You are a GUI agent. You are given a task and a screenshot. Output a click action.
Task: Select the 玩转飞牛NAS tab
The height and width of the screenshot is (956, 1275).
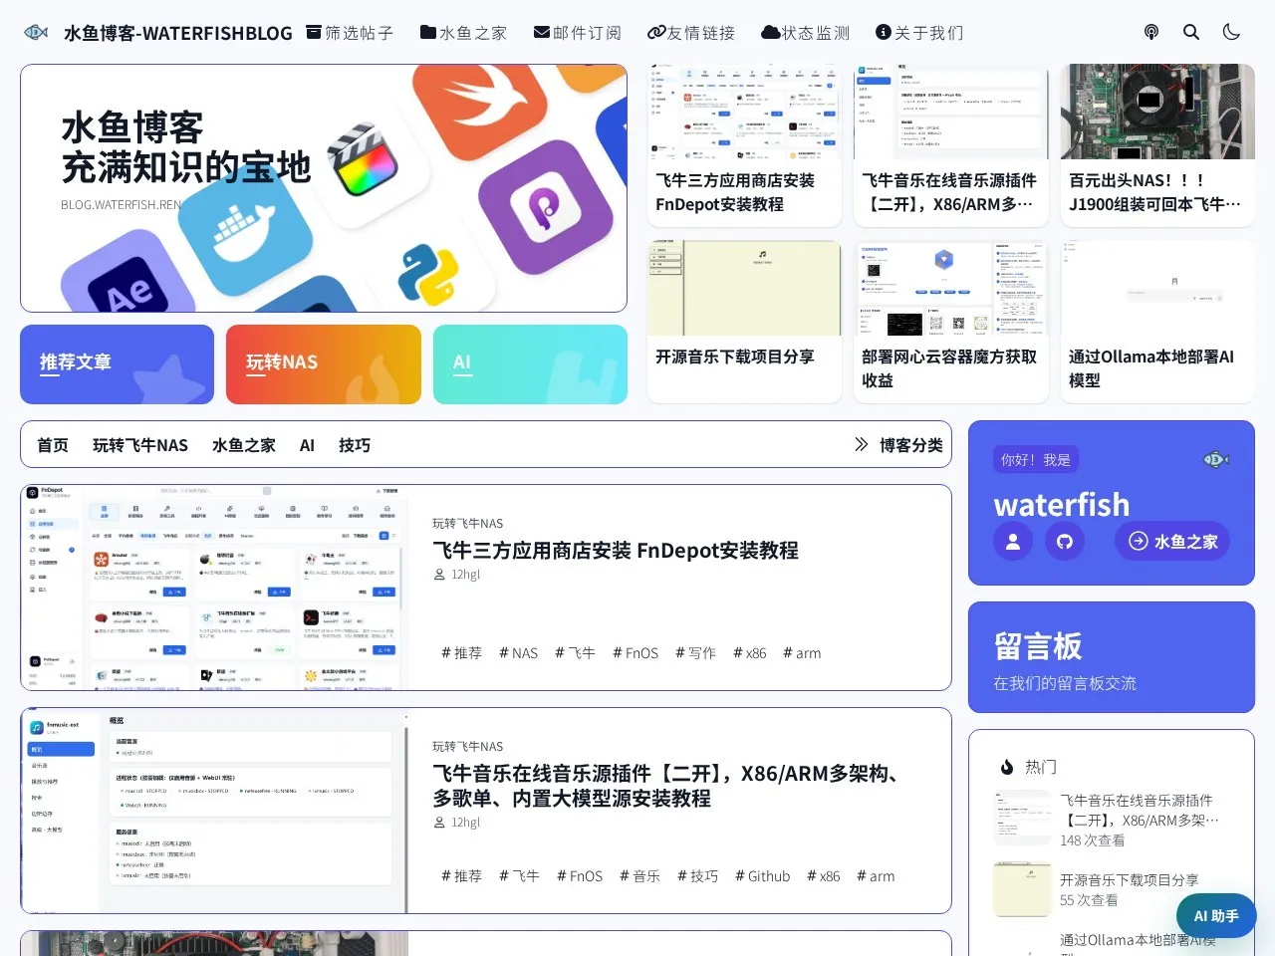[x=140, y=445]
